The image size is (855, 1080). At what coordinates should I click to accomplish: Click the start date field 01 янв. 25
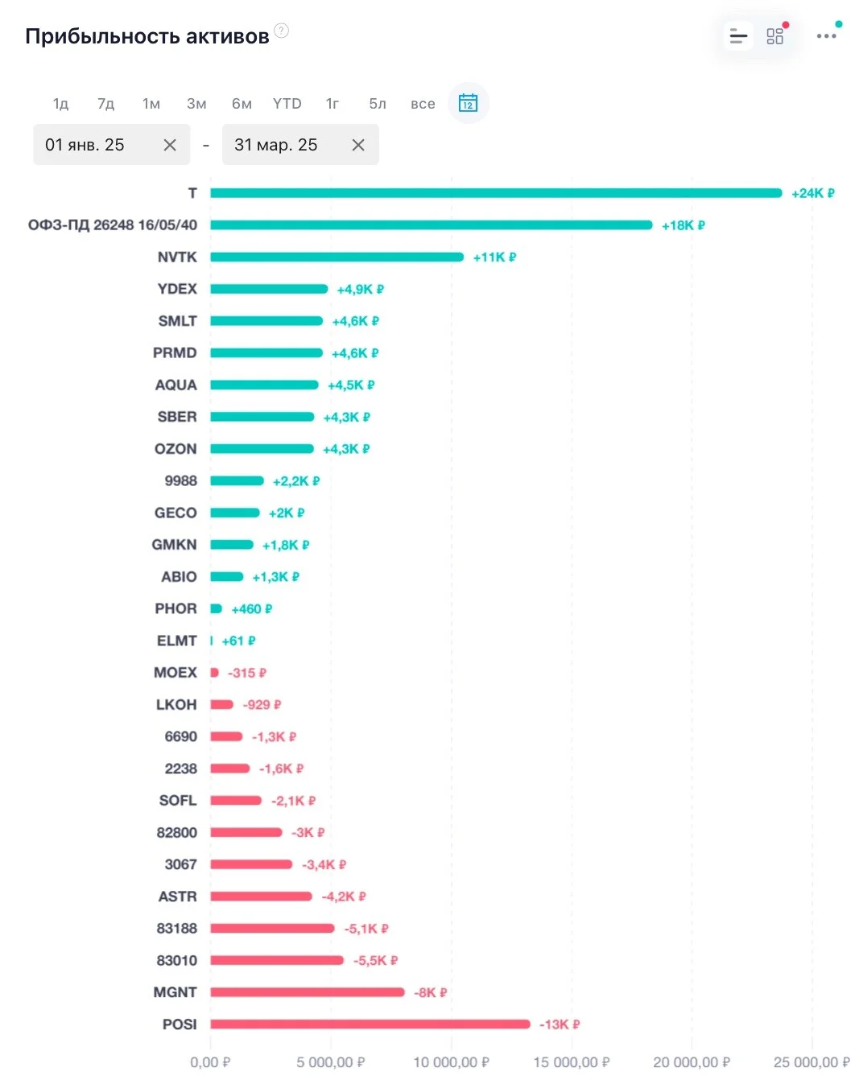tap(112, 145)
